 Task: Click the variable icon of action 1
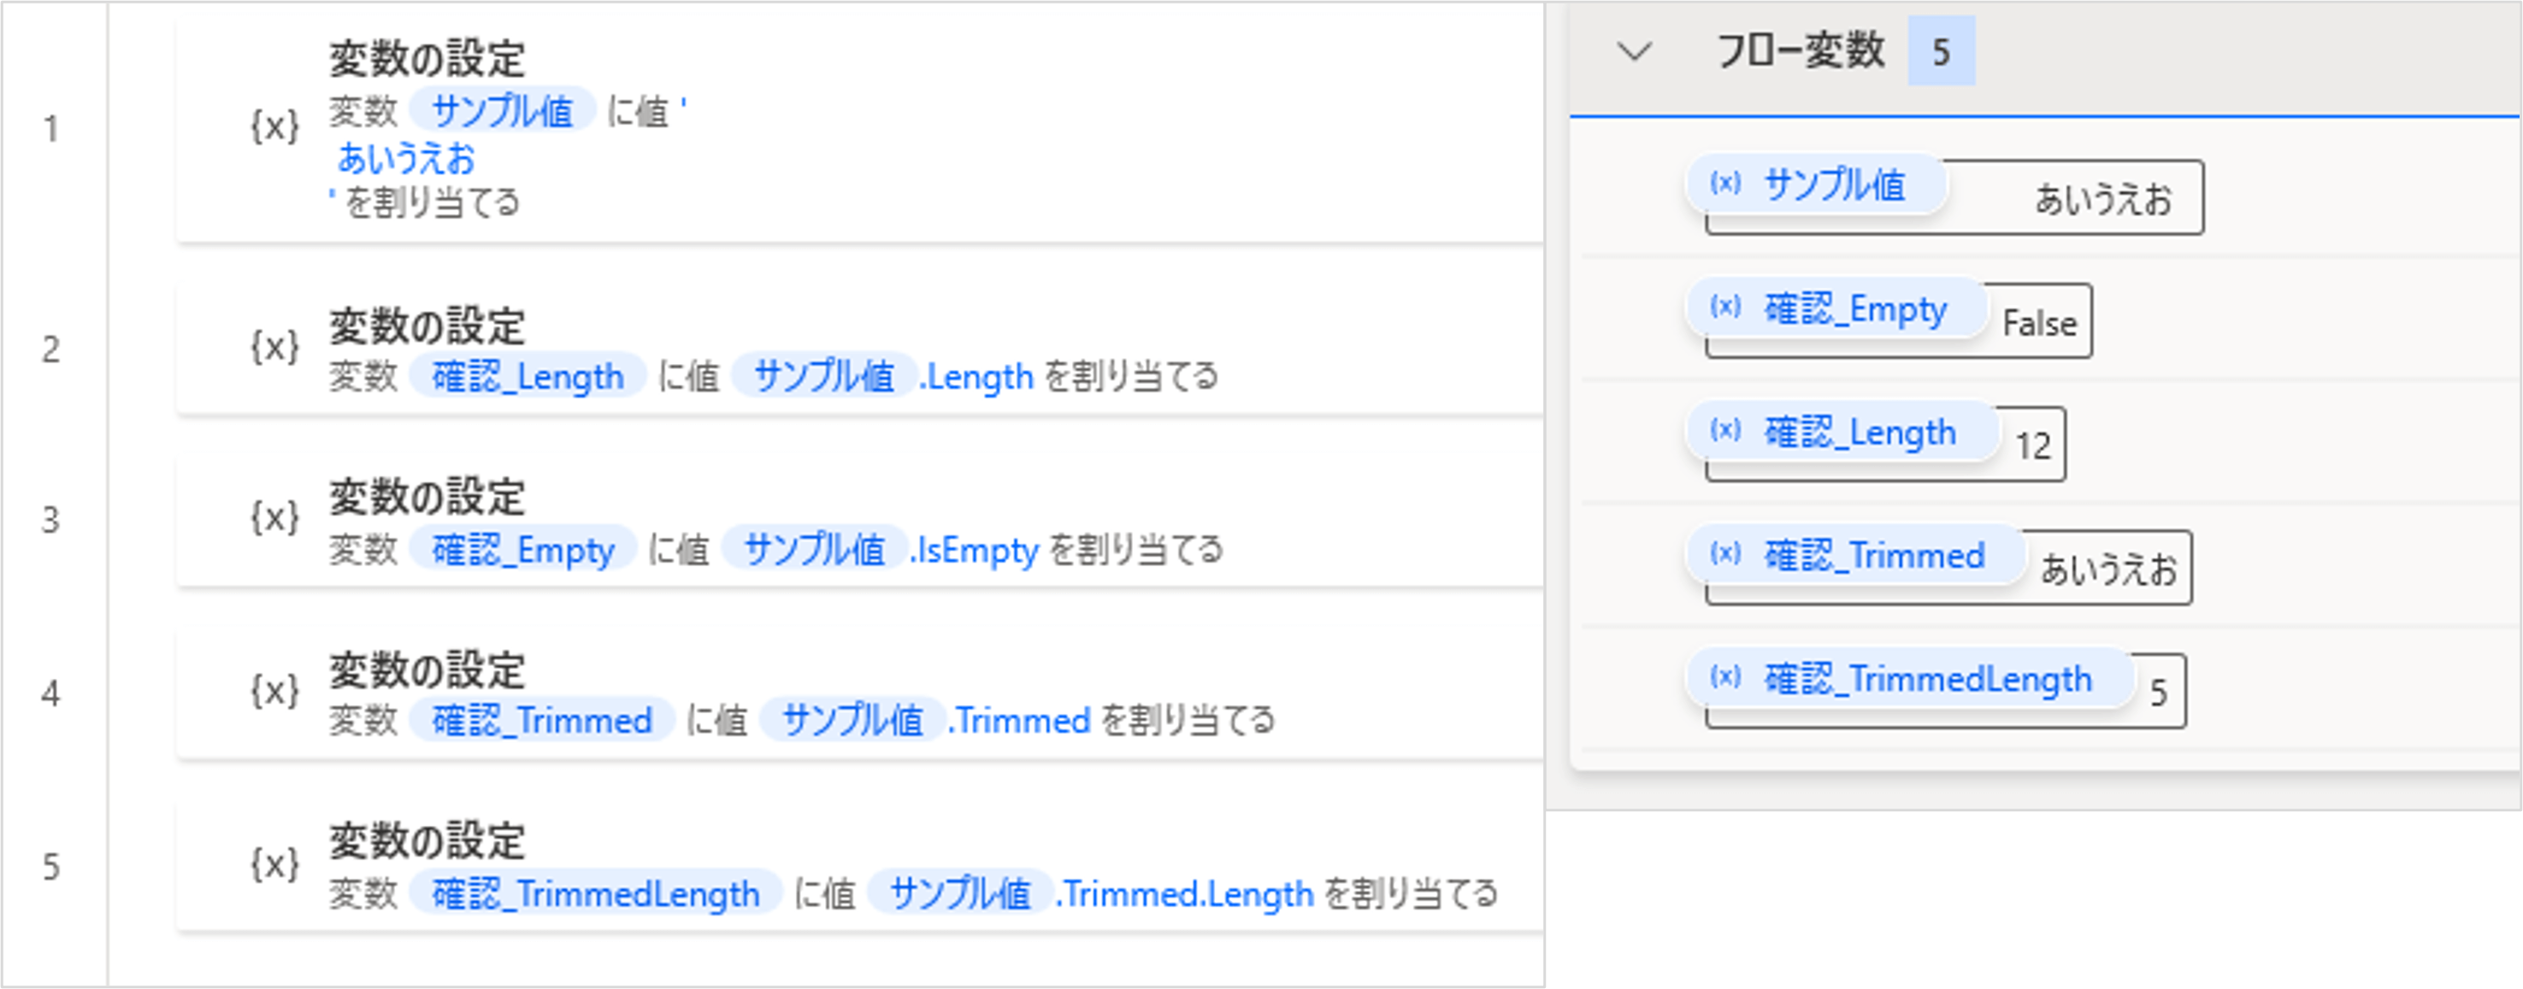click(274, 127)
